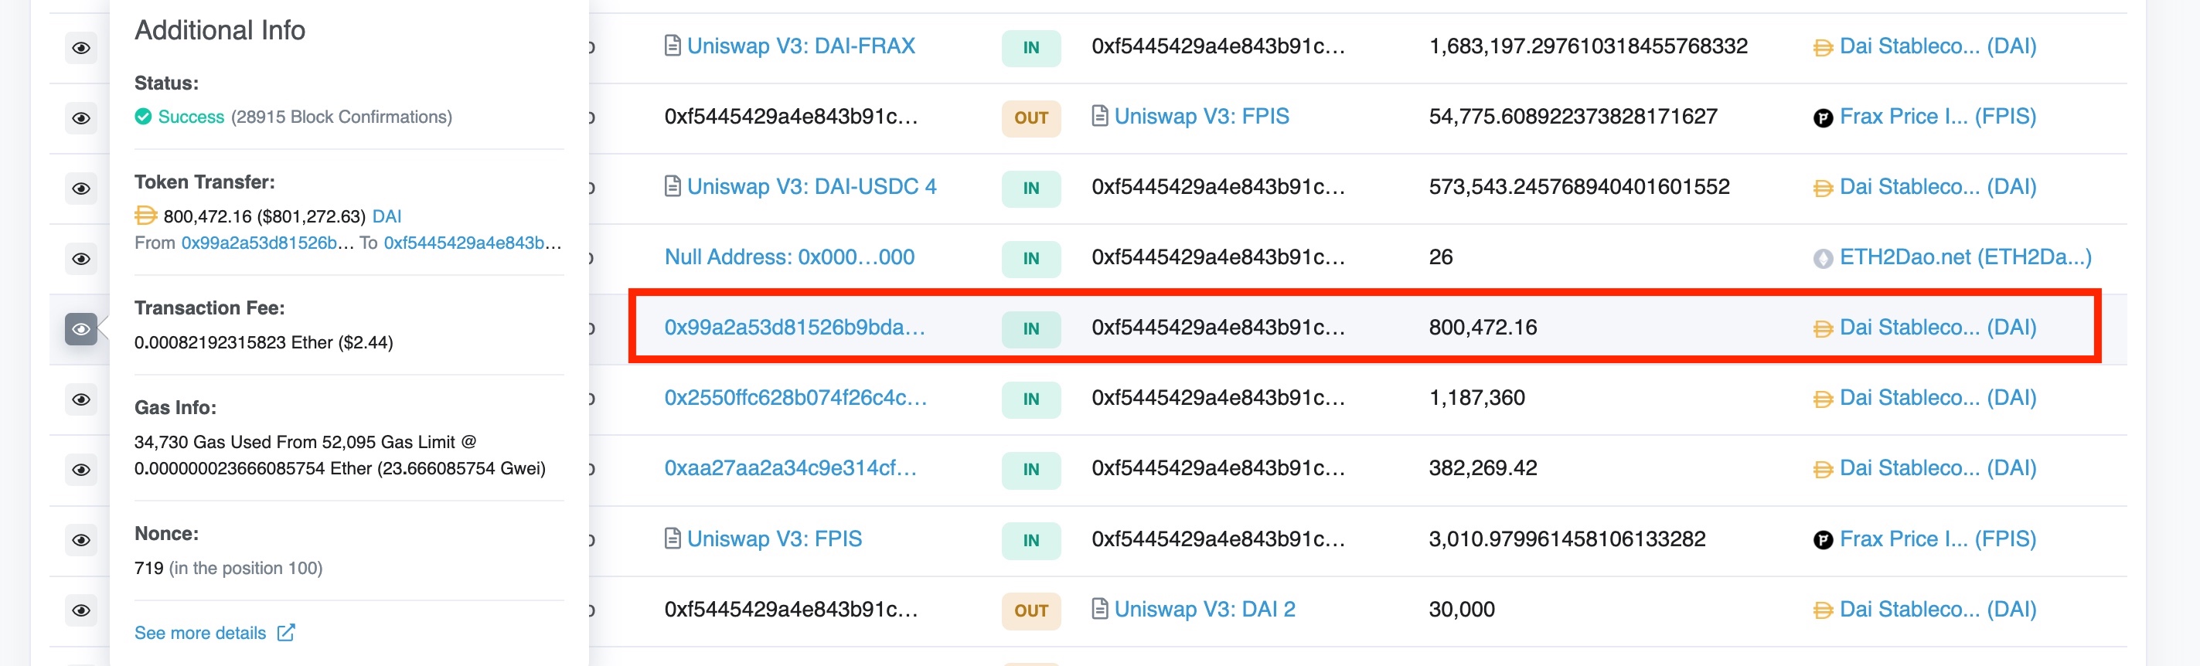The width and height of the screenshot is (2200, 666).
Task: Click the amount 800,472.16 in the table
Action: (x=1483, y=327)
